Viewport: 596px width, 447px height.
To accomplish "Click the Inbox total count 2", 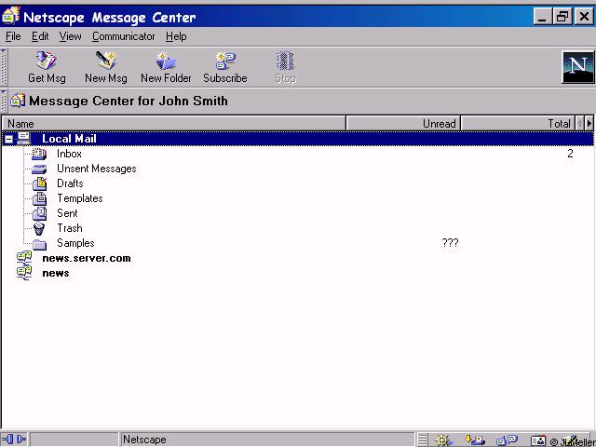I will pos(570,154).
